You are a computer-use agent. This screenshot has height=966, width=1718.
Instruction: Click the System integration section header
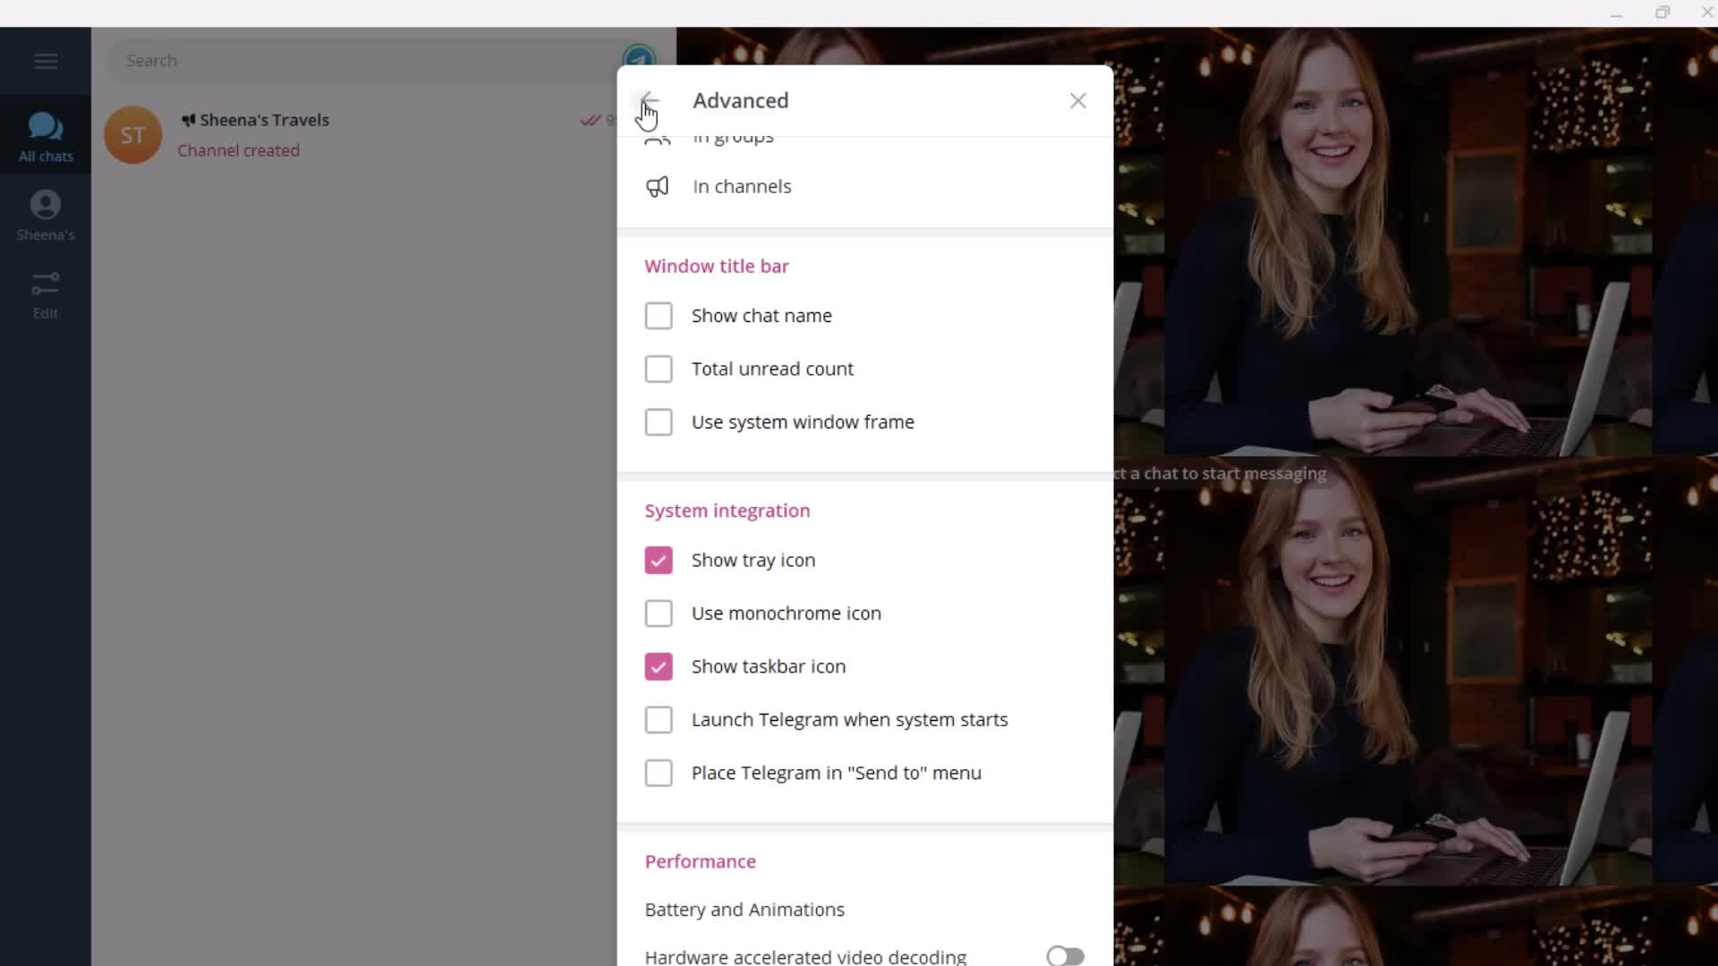[728, 511]
